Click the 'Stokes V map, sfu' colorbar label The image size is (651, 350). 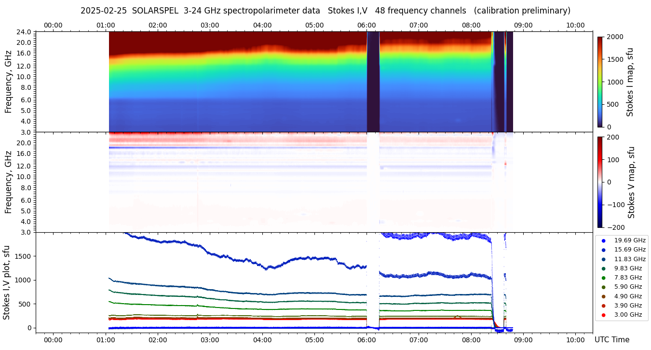631,182
